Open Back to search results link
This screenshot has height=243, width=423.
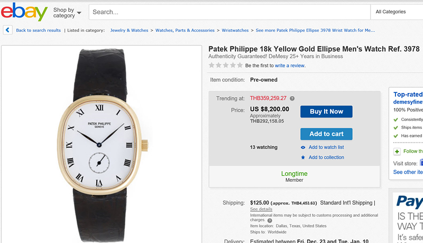click(38, 31)
